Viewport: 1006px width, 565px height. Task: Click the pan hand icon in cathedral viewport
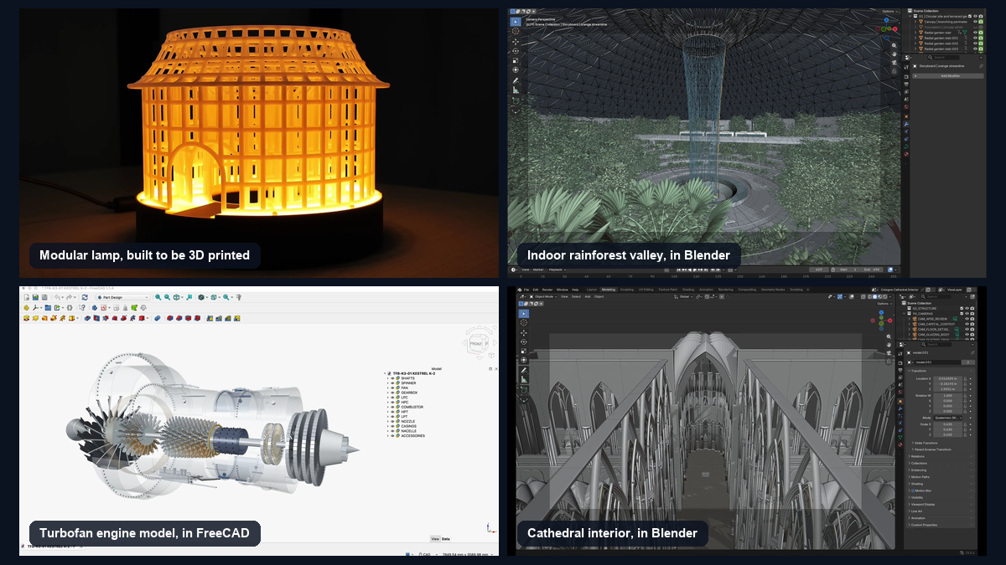[889, 345]
